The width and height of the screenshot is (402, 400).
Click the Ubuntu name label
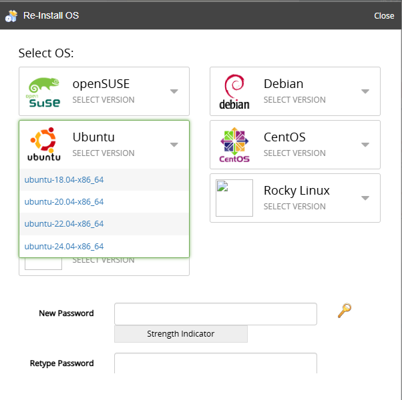click(93, 137)
